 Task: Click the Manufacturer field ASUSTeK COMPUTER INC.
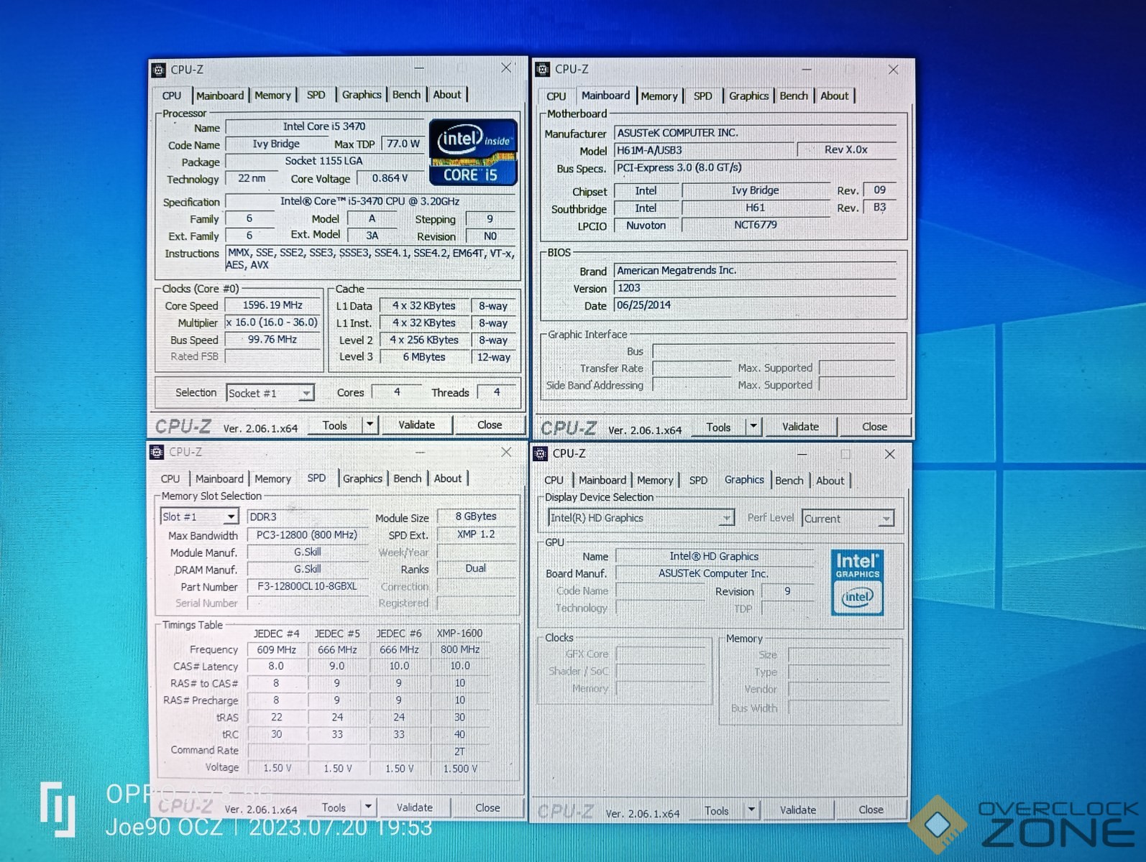pyautogui.click(x=755, y=133)
